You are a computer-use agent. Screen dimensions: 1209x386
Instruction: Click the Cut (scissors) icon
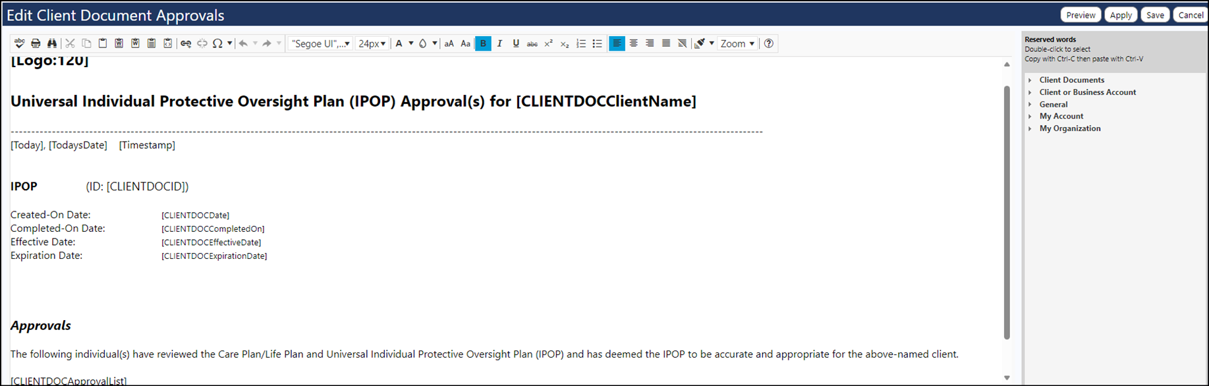pyautogui.click(x=70, y=43)
